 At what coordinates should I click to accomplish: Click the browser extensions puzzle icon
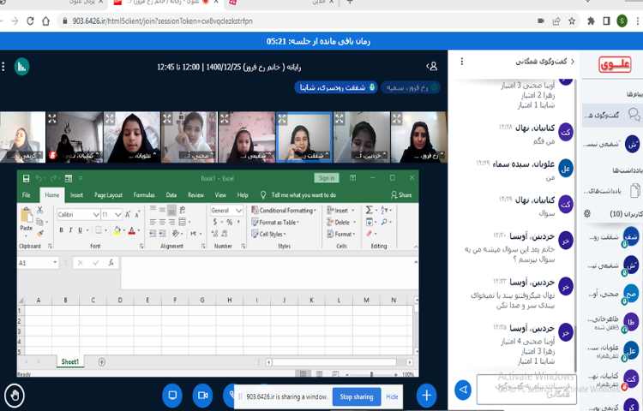coord(591,21)
